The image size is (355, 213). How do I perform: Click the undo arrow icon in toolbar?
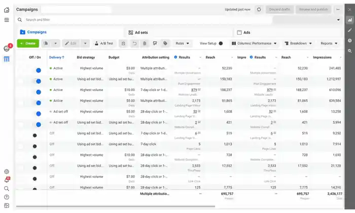click(x=134, y=44)
